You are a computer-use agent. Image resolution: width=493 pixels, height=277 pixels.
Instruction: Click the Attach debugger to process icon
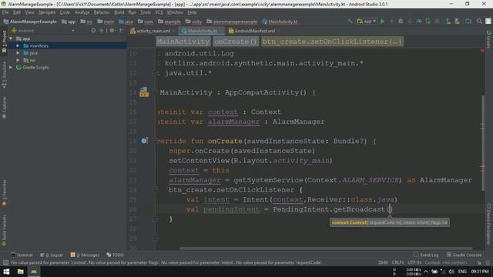(x=428, y=22)
